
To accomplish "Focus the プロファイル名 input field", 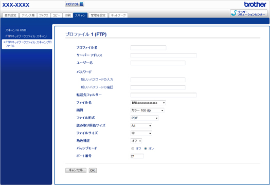I will pyautogui.click(x=148, y=48).
